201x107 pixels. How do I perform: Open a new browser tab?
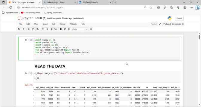click(115, 2)
